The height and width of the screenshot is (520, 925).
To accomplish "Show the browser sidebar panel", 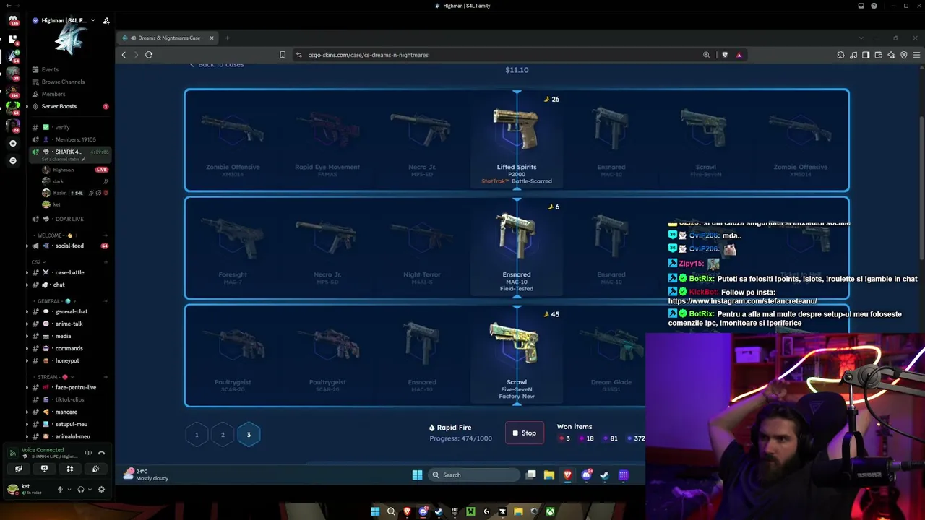I will tap(866, 55).
